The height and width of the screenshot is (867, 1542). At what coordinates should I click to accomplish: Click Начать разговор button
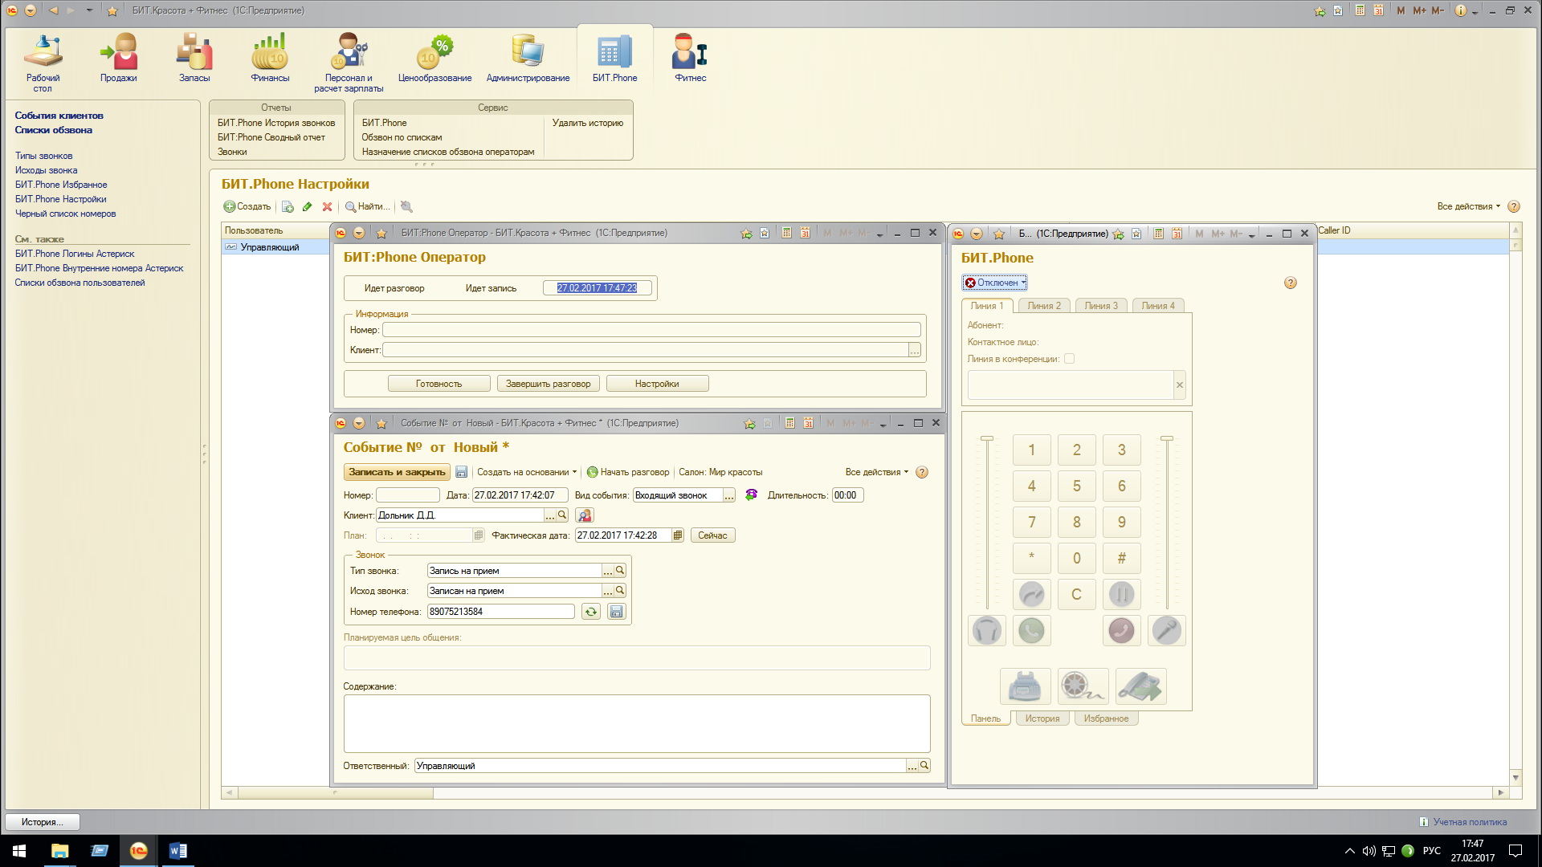point(628,472)
